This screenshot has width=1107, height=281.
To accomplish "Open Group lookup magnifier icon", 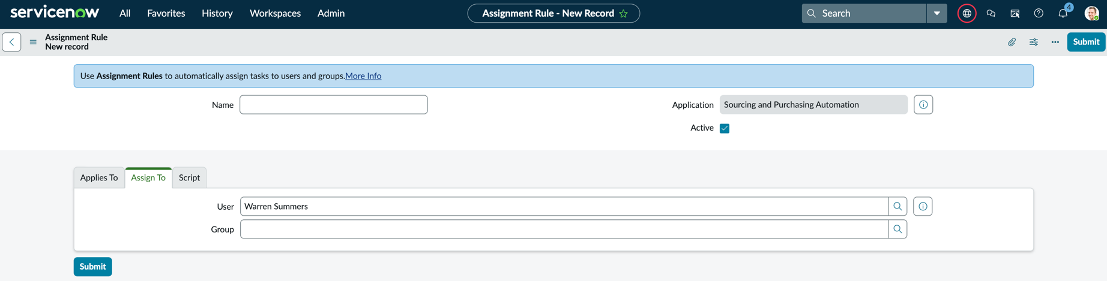I will click(x=897, y=229).
